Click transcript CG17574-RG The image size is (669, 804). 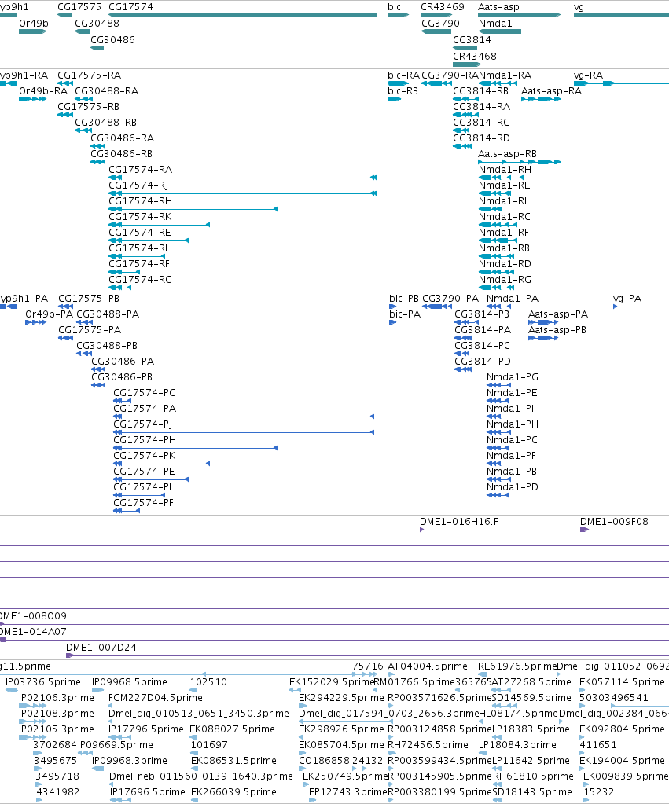[120, 288]
